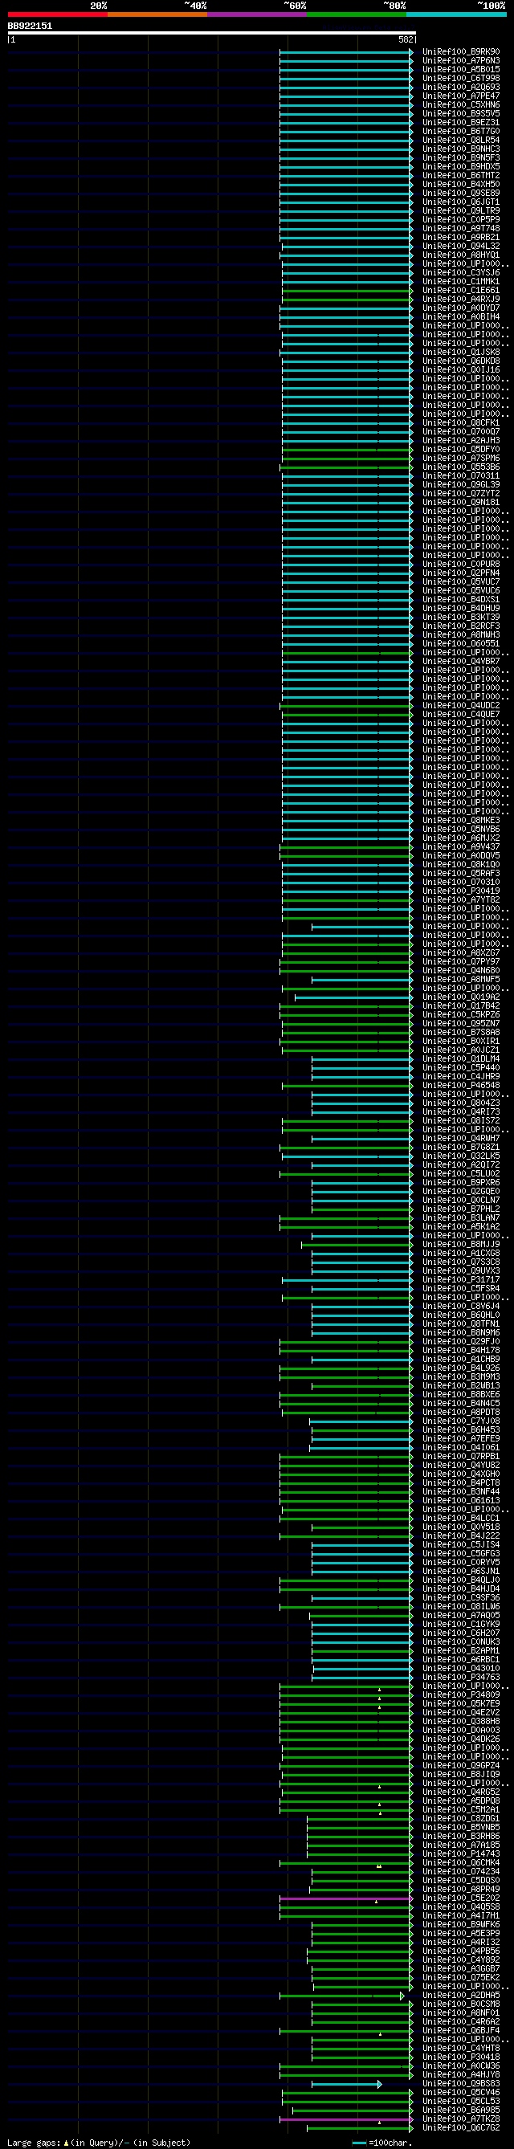Select hit label UniRef100_Q7RPB1
Screen dimensions: 514x2149
(462, 1457)
